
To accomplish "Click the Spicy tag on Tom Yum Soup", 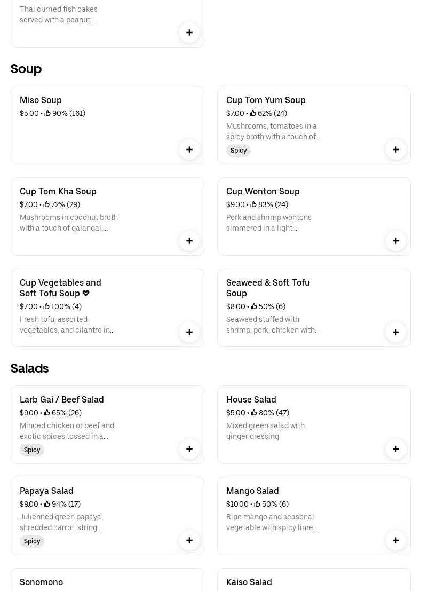I will pos(239,151).
